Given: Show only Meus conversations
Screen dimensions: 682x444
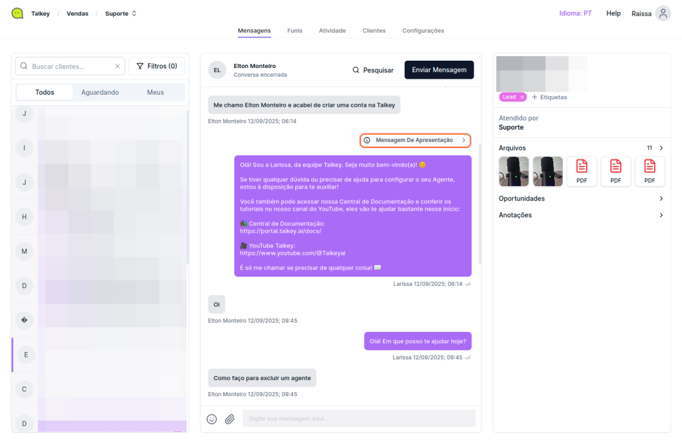Looking at the screenshot, I should pos(155,93).
